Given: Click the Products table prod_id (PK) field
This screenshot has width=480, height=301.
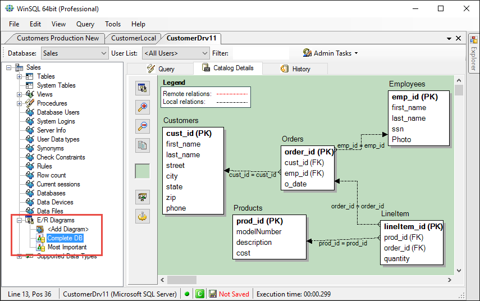Looking at the screenshot, I should pyautogui.click(x=259, y=221).
